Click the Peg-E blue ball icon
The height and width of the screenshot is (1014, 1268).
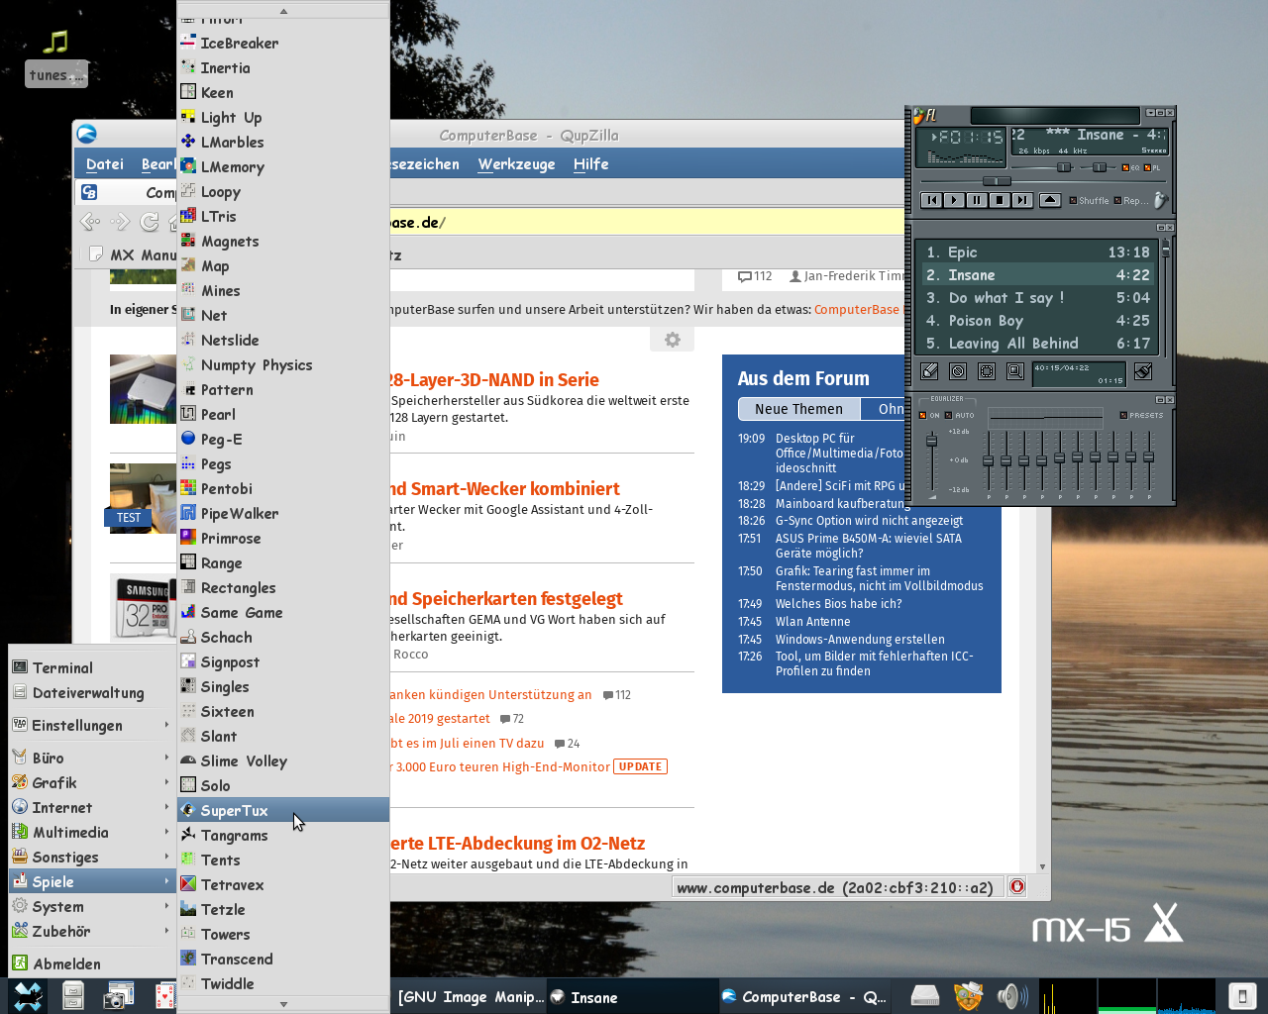click(x=188, y=439)
